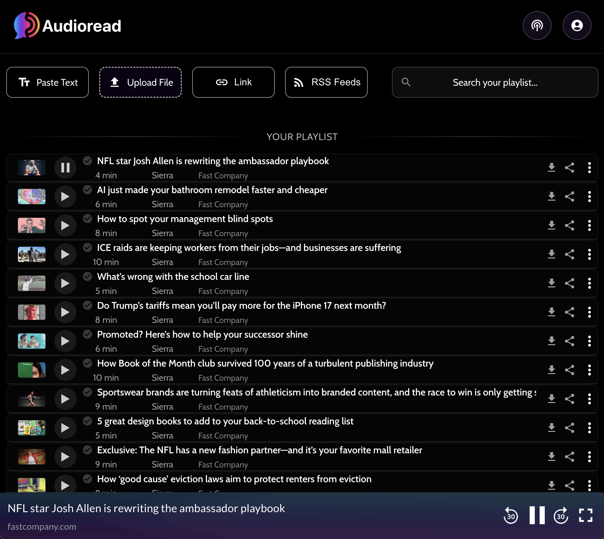Open RSS Feeds
The image size is (604, 539).
pos(326,82)
